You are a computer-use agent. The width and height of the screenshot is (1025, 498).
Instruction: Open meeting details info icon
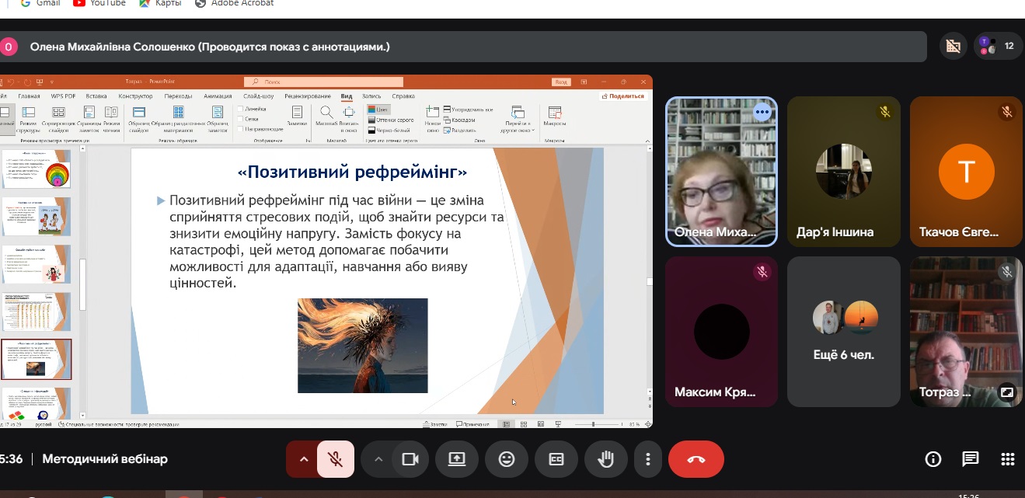(x=933, y=459)
